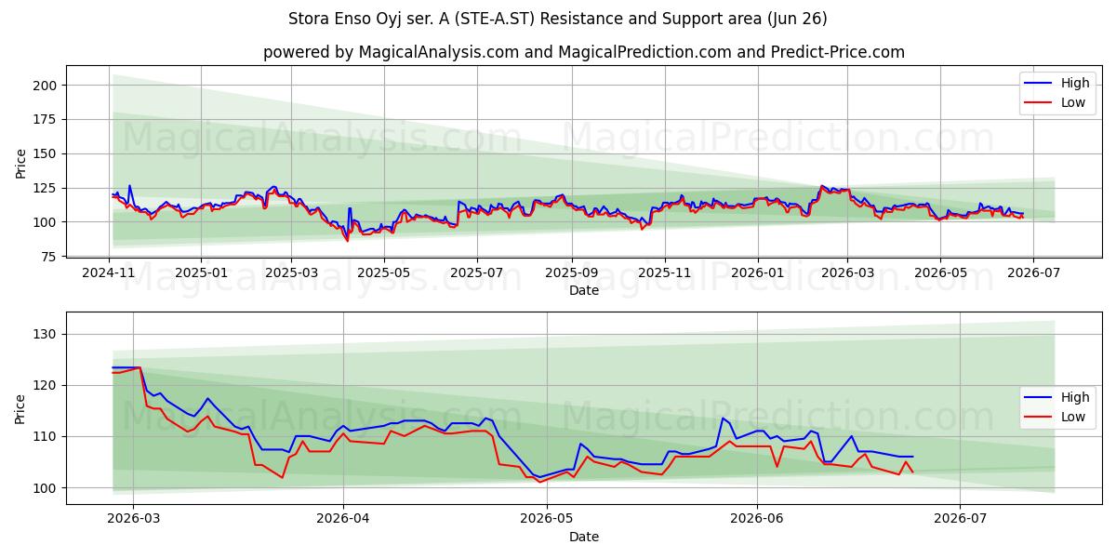Click the '120' price tick on bottom chart

click(x=45, y=385)
